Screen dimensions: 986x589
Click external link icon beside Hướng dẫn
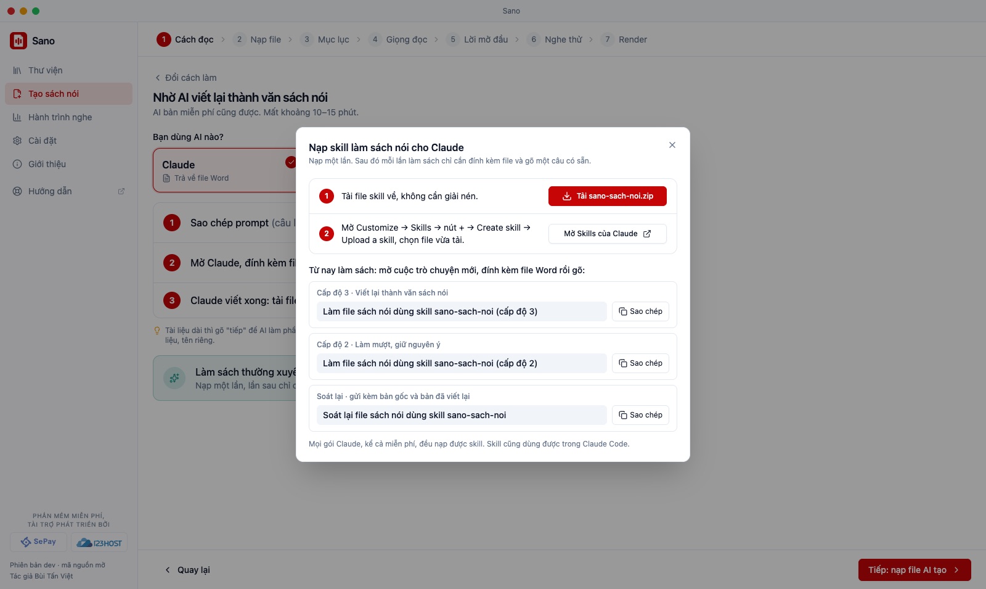(x=121, y=191)
